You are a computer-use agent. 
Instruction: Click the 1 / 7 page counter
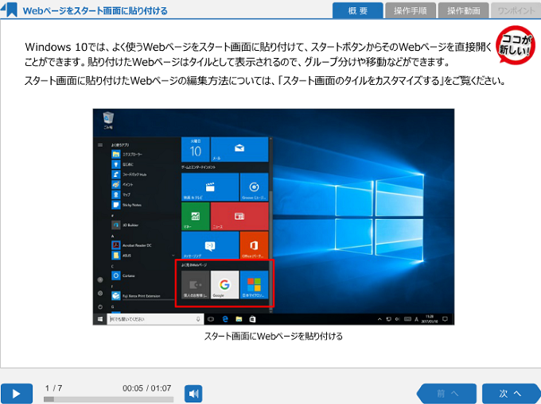tap(53, 388)
